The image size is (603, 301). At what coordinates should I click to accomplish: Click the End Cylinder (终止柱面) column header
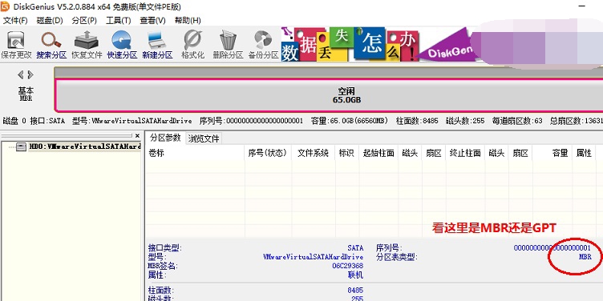pos(465,153)
